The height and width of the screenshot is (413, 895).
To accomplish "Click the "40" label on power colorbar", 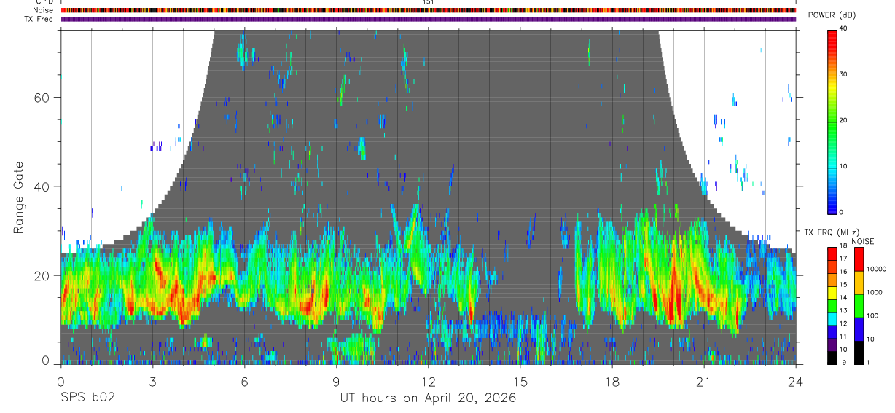I will point(844,30).
